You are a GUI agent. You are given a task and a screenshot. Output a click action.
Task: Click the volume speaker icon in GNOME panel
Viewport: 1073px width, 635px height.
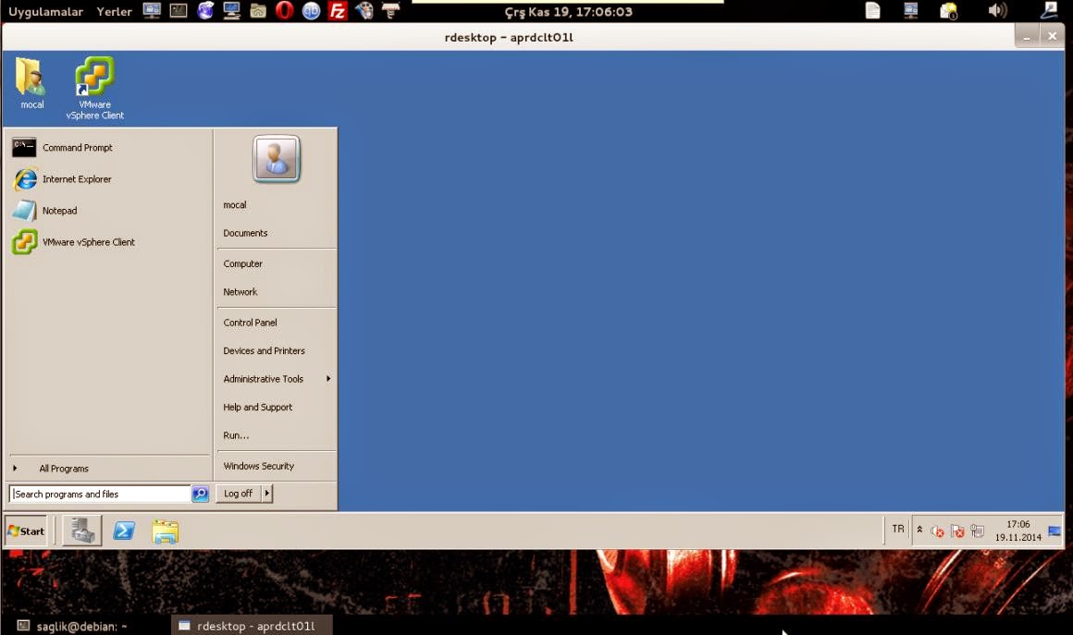[x=995, y=10]
